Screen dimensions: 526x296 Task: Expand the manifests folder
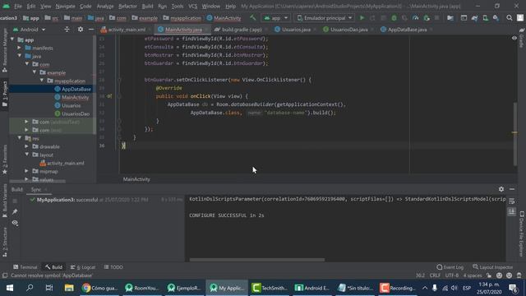[20, 48]
